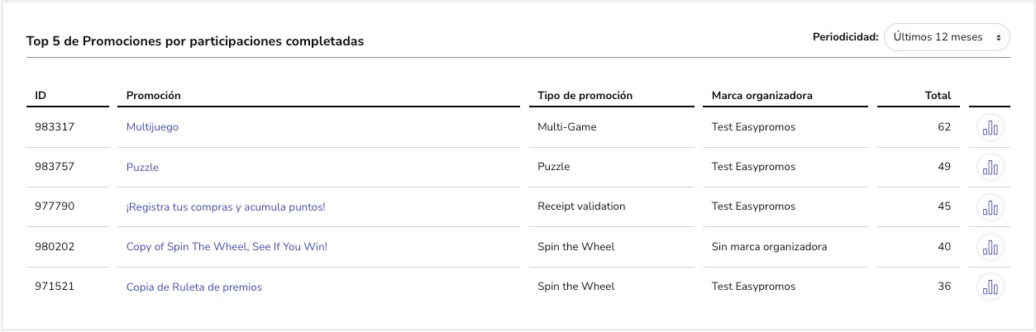Click the Sin marca organizadora cell
Viewport: 1036px width, 332px height.
tap(769, 247)
